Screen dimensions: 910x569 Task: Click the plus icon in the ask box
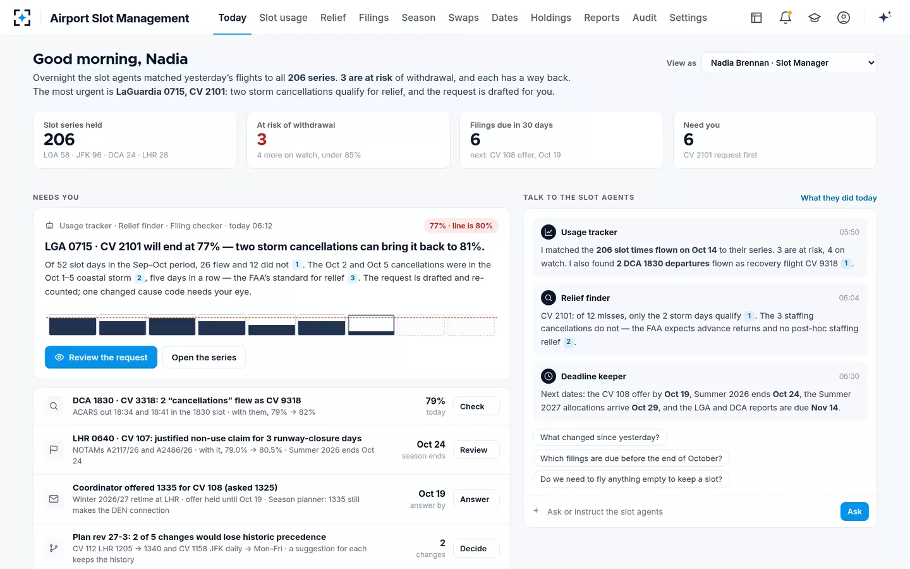click(x=536, y=511)
